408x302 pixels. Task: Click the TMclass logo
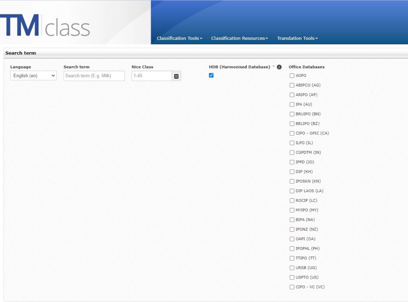[x=45, y=25]
